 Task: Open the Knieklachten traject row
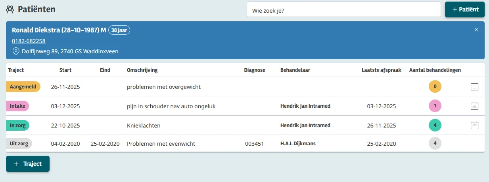point(144,126)
